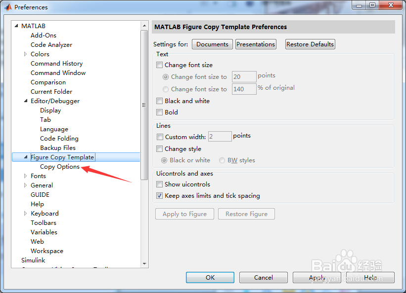The width and height of the screenshot is (406, 293).
Task: Enable the Show uicontrols checkbox
Action: (160, 184)
